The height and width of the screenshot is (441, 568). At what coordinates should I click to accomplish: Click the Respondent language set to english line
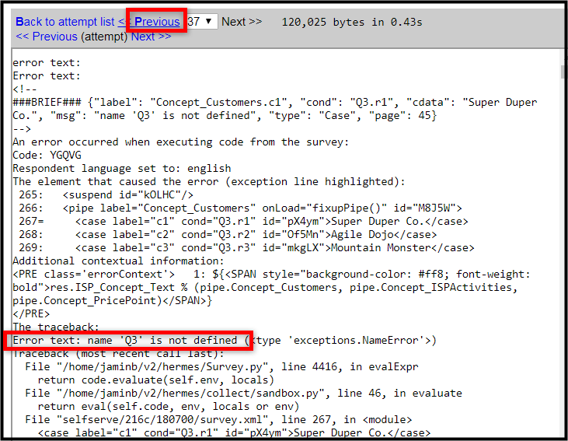(122, 169)
